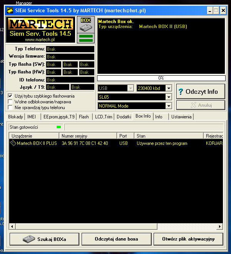The height and width of the screenshot is (254, 231).
Task: Close the SIEM Service Tools window
Action: [223, 11]
